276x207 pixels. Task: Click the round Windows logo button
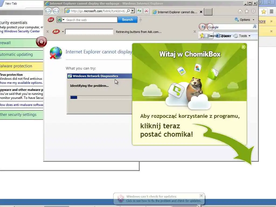pos(41,42)
